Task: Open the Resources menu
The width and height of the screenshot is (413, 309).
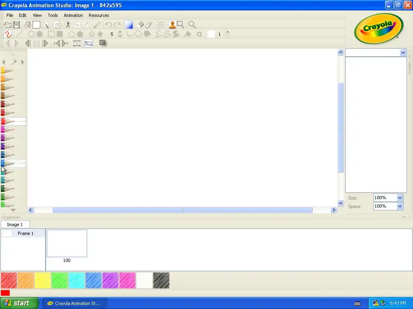Action: 99,15
